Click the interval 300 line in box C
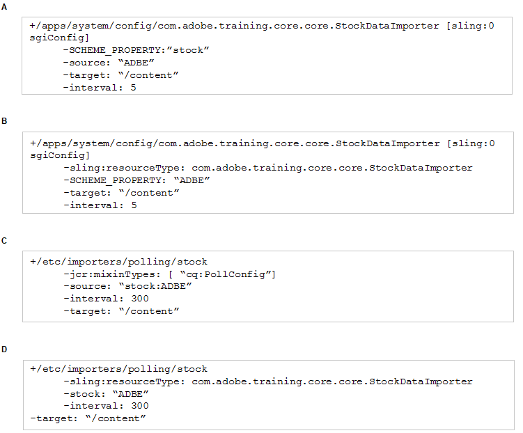 click(106, 299)
